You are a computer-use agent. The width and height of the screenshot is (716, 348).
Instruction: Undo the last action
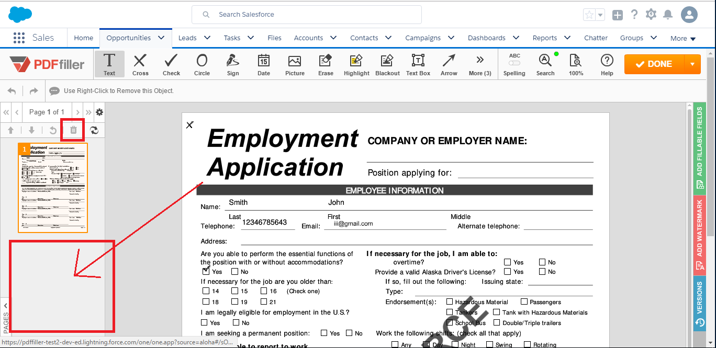[x=12, y=91]
